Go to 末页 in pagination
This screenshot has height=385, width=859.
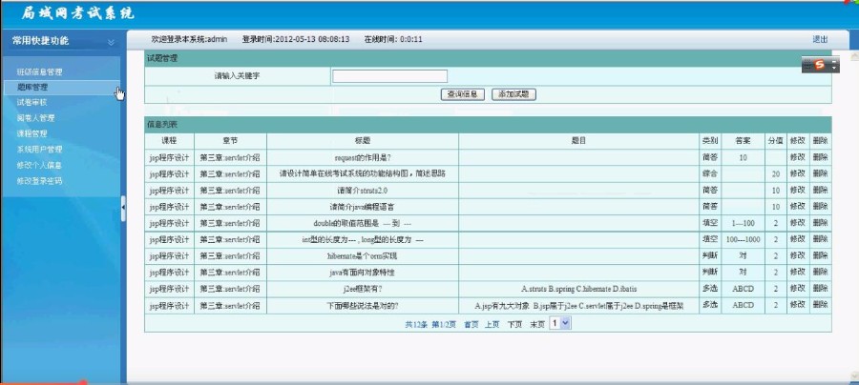tap(537, 324)
